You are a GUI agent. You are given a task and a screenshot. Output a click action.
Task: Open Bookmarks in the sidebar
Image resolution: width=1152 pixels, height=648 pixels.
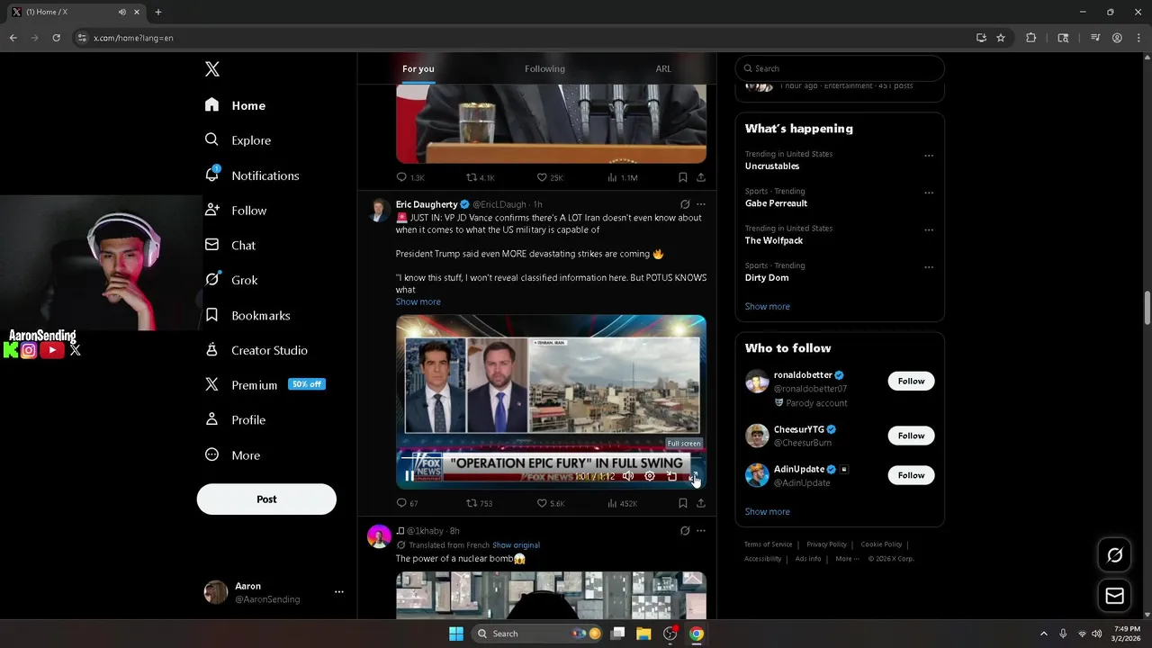coord(247,315)
